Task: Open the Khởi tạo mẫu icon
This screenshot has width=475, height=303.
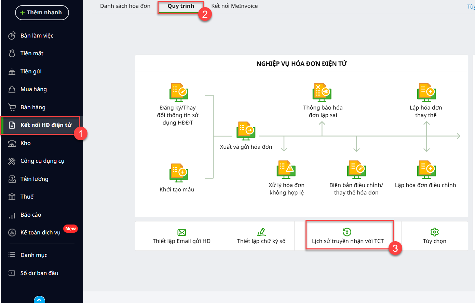Action: (179, 173)
